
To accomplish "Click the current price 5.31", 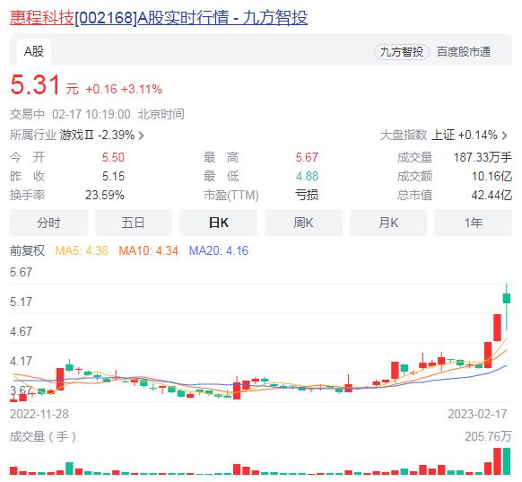I will (x=35, y=84).
